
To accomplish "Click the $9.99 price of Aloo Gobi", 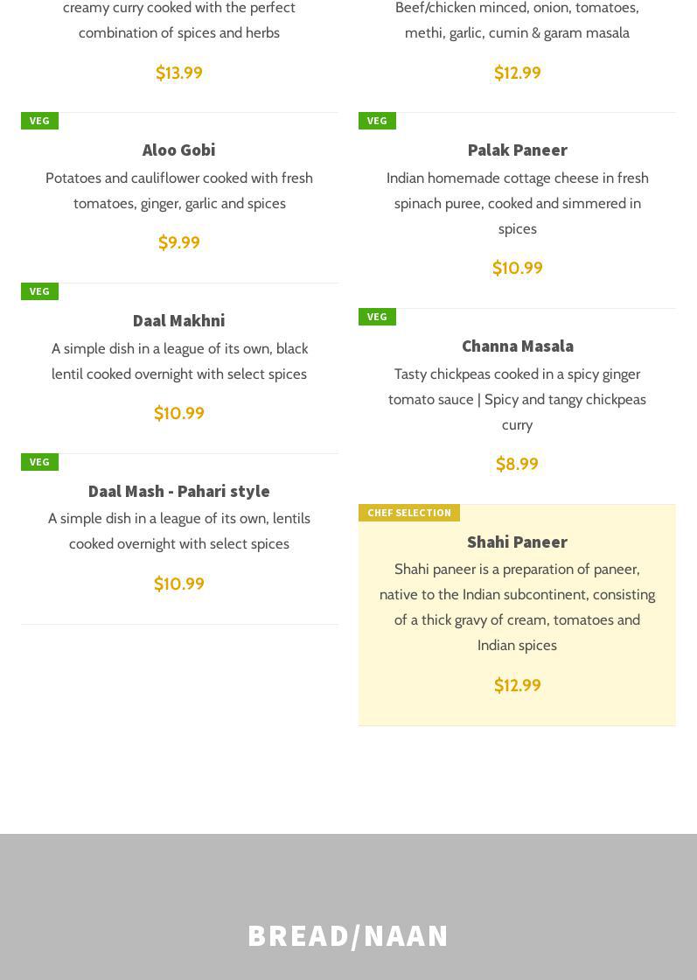I will [x=178, y=242].
